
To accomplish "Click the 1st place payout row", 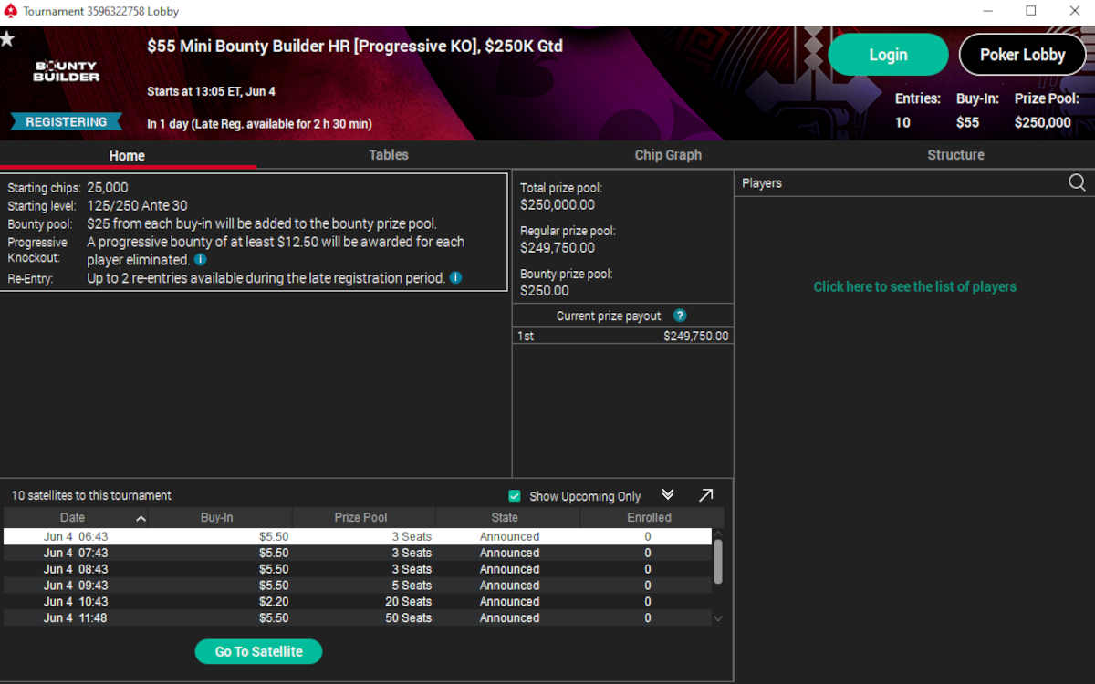I will [623, 336].
